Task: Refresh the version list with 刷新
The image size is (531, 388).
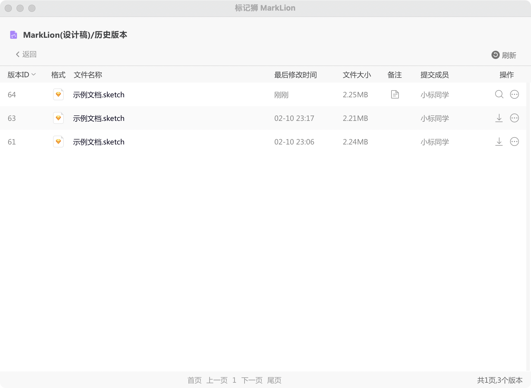Action: click(504, 55)
